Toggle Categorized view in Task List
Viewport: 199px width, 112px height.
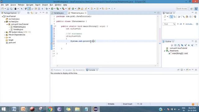(171, 16)
